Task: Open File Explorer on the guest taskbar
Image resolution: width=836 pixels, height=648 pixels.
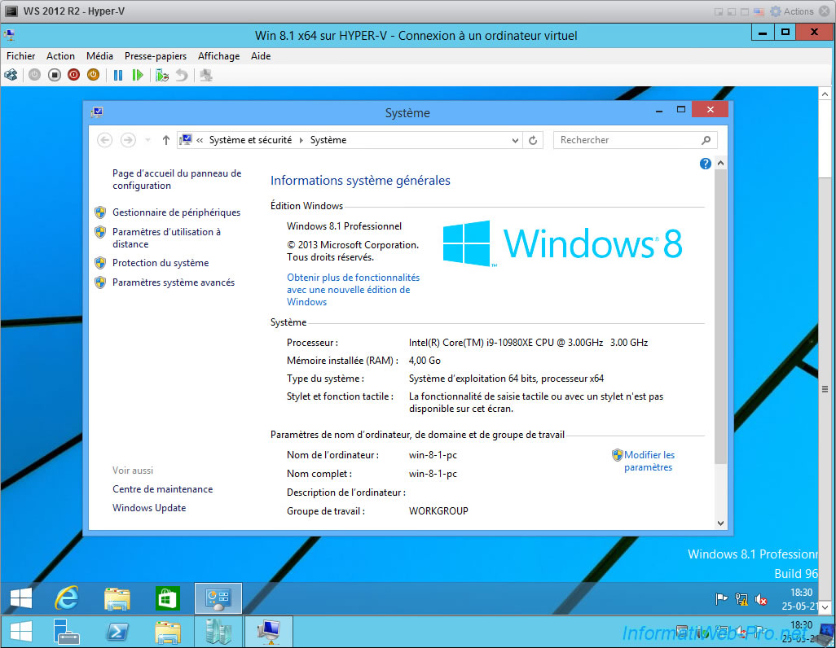Action: point(117,598)
